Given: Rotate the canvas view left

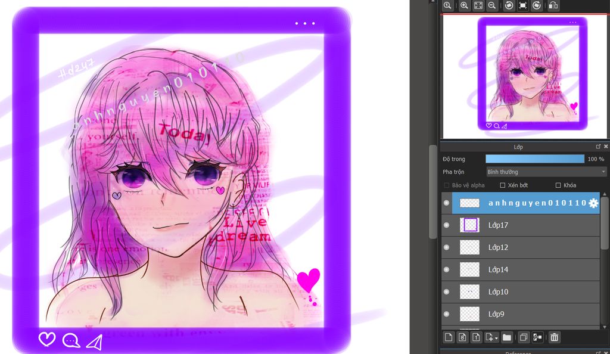Looking at the screenshot, I should pyautogui.click(x=509, y=5).
